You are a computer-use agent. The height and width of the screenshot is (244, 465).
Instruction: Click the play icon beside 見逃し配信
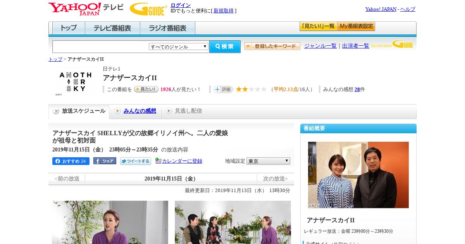[169, 111]
